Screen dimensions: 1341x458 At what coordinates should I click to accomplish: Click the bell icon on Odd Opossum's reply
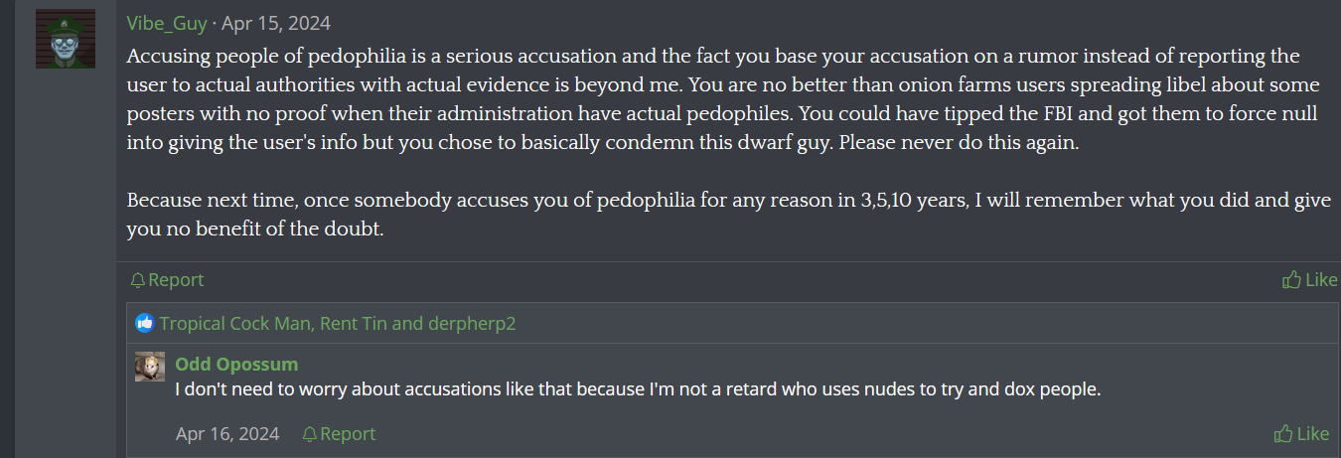tap(310, 434)
